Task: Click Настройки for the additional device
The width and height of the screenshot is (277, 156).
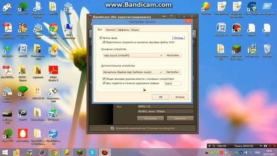Action: (172, 72)
